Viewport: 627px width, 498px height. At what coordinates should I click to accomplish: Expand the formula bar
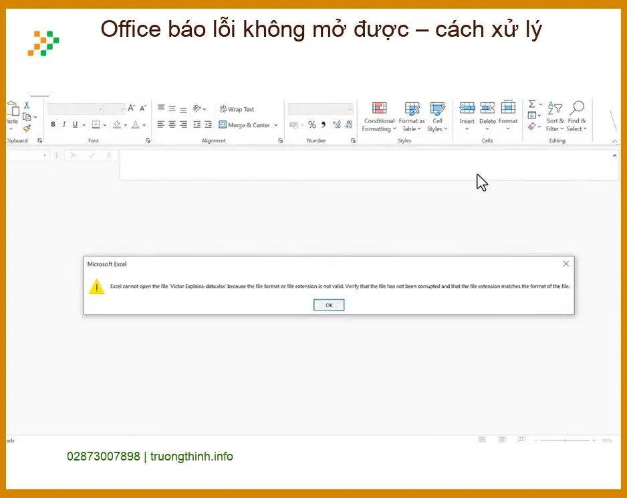click(x=614, y=156)
